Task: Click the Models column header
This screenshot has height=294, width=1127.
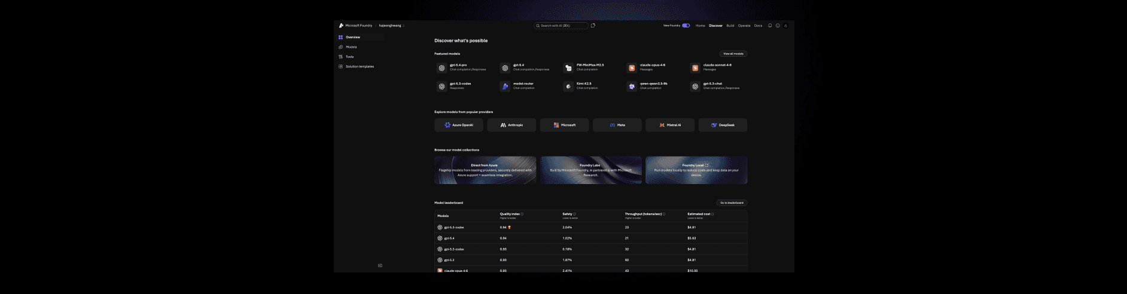Action: click(x=443, y=216)
